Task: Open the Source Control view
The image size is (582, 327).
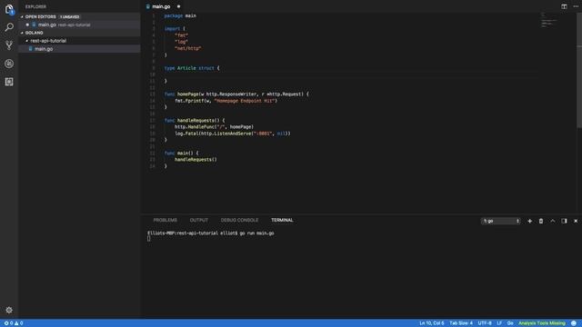Action: click(x=9, y=45)
